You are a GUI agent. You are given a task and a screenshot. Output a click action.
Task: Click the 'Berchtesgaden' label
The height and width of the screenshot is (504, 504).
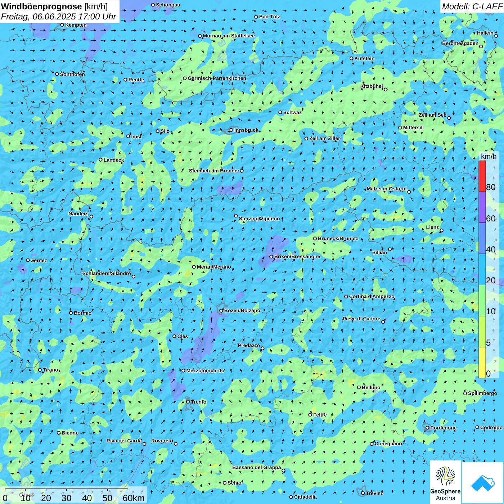460,43
